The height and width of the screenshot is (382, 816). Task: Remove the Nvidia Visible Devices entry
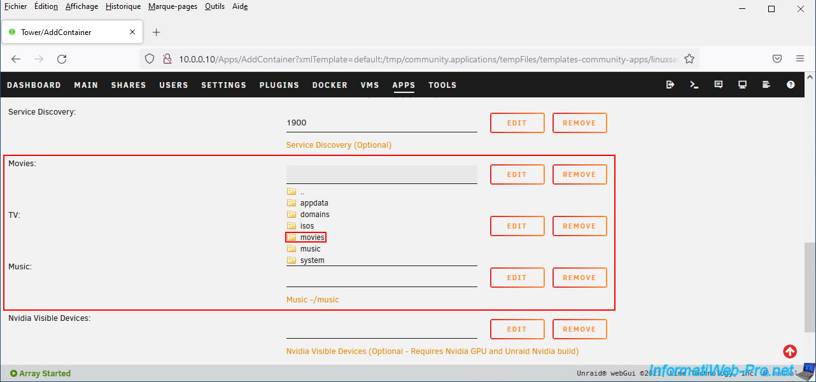[x=579, y=329]
